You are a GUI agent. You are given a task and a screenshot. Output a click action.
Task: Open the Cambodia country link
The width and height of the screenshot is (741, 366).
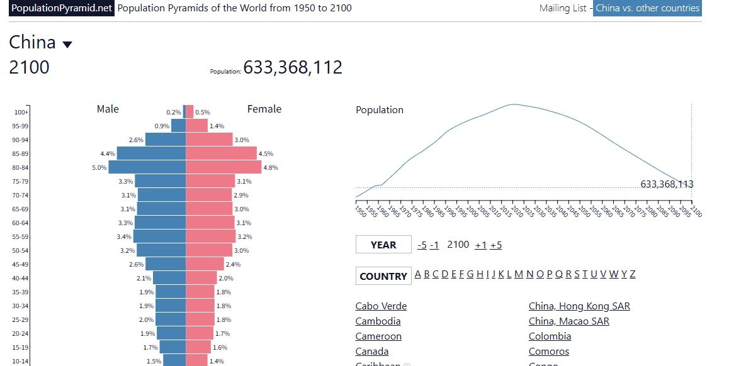[x=378, y=321]
